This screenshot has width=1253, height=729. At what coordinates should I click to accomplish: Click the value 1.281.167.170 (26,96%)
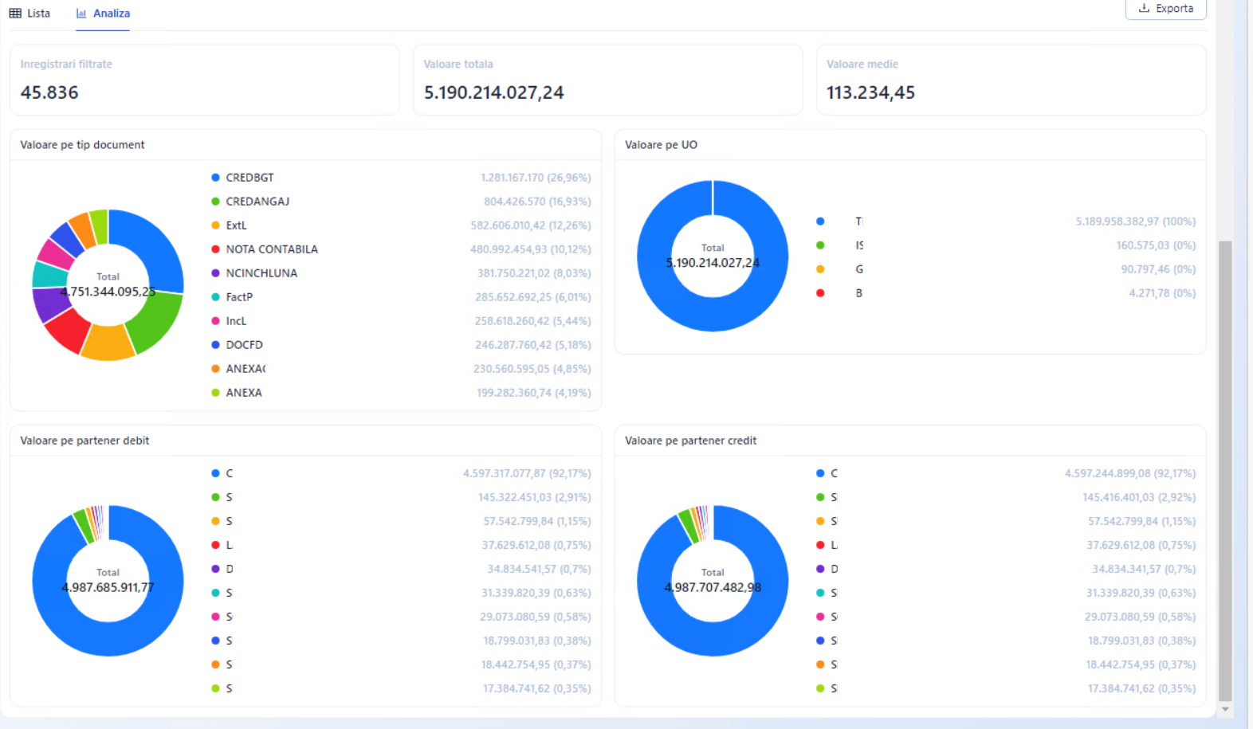(x=536, y=178)
